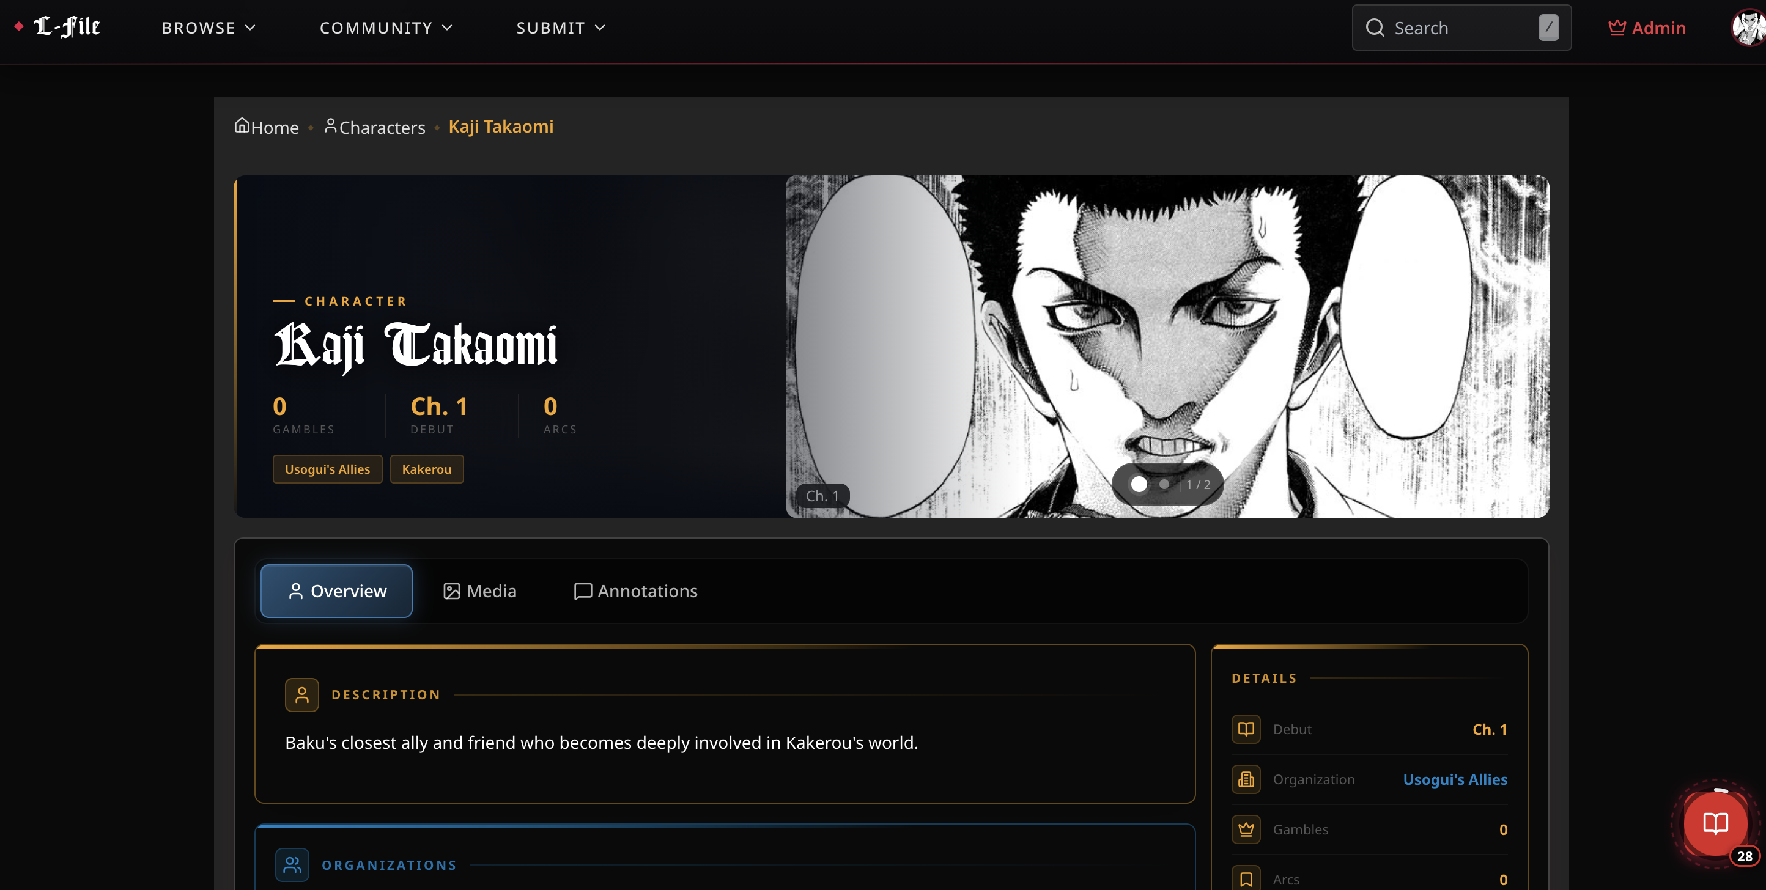
Task: Click the 28 notification count badge
Action: click(x=1744, y=856)
